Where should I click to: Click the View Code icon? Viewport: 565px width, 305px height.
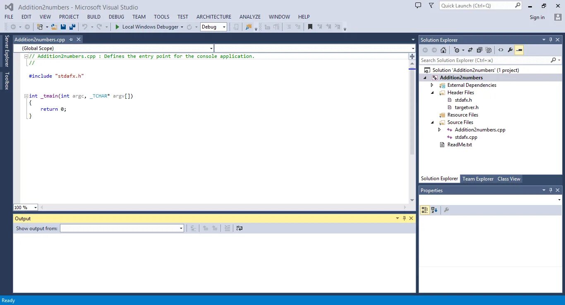(501, 50)
